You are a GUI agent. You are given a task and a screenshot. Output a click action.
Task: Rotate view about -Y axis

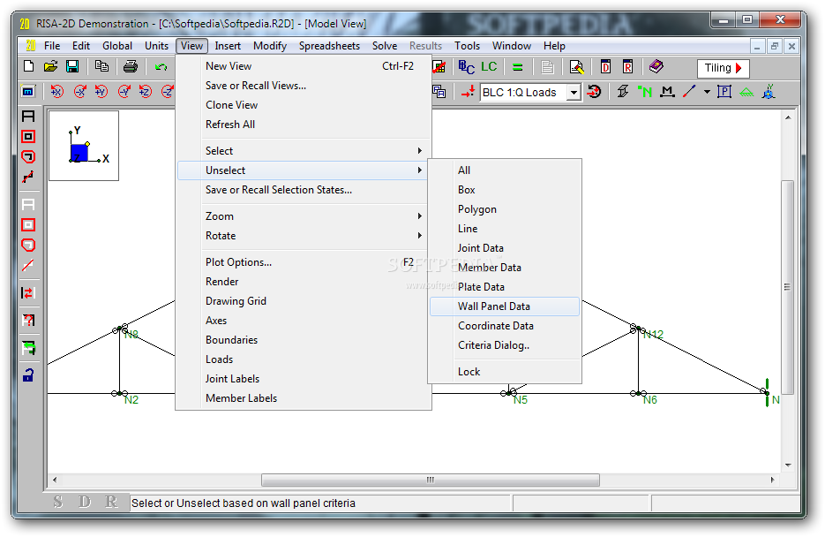tap(124, 92)
